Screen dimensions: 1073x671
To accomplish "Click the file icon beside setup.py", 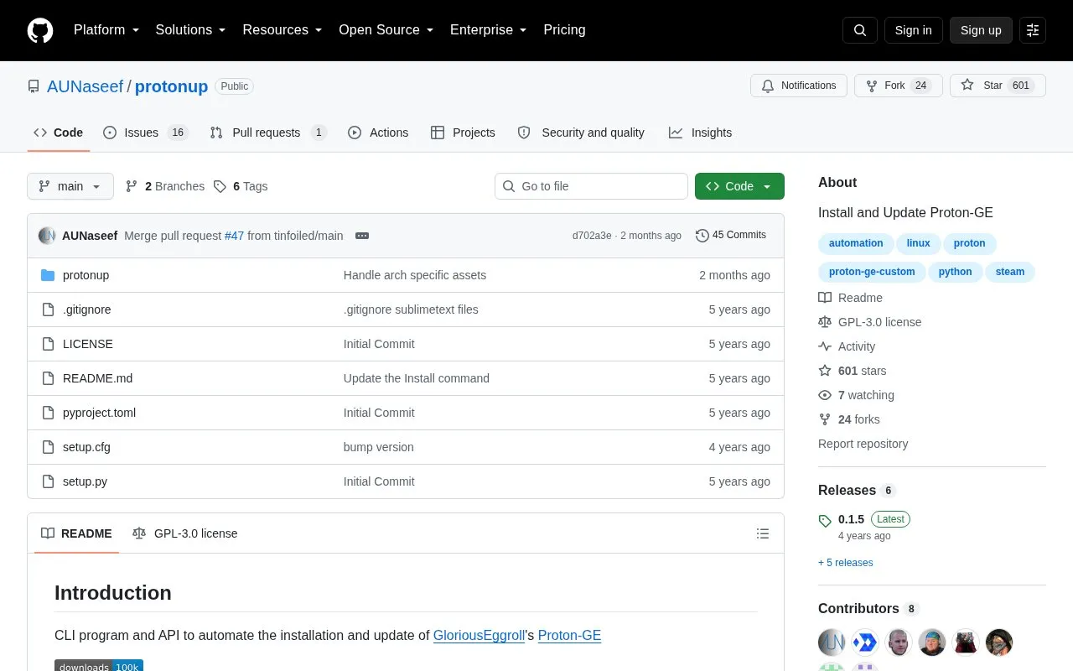I will pos(48,481).
